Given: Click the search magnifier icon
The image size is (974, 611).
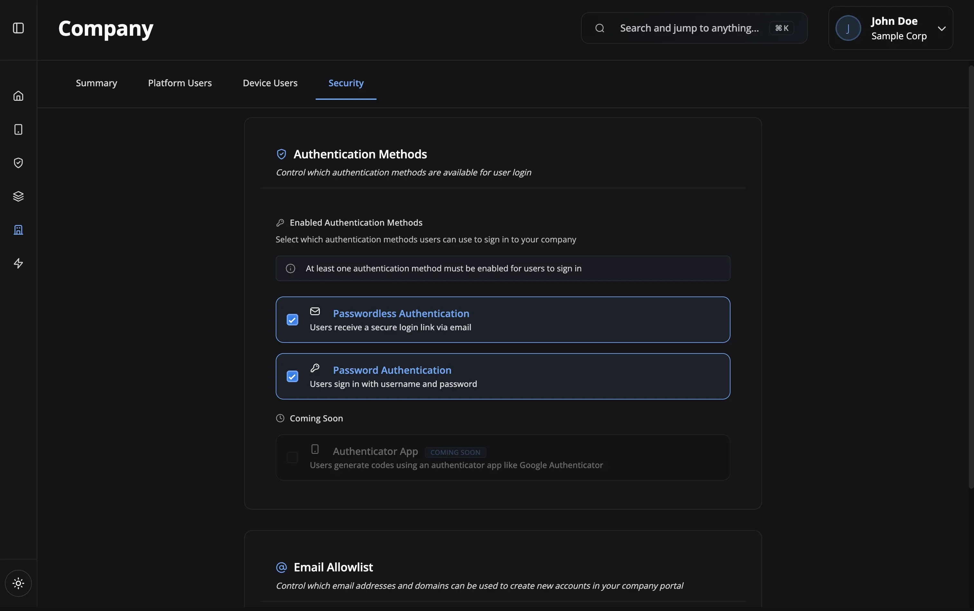Looking at the screenshot, I should tap(600, 28).
